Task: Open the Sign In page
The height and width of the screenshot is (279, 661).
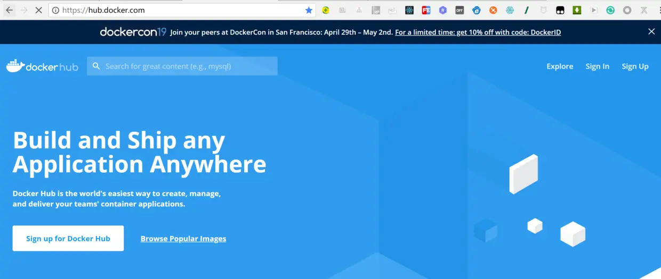Action: pos(597,66)
